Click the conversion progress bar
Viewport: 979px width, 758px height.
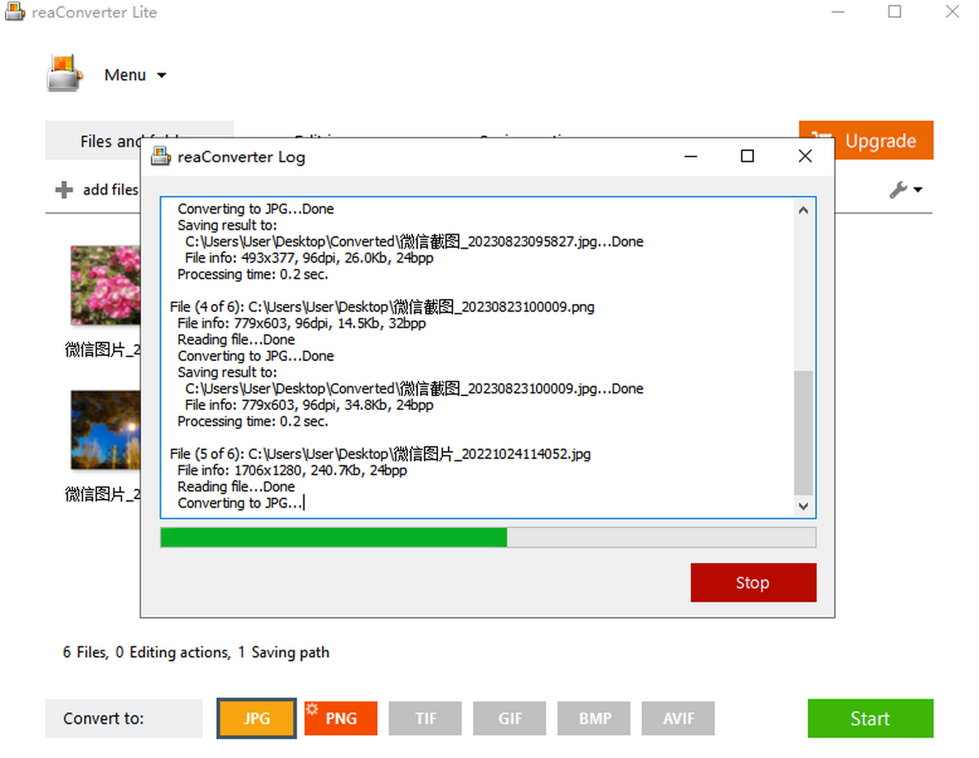(x=487, y=537)
